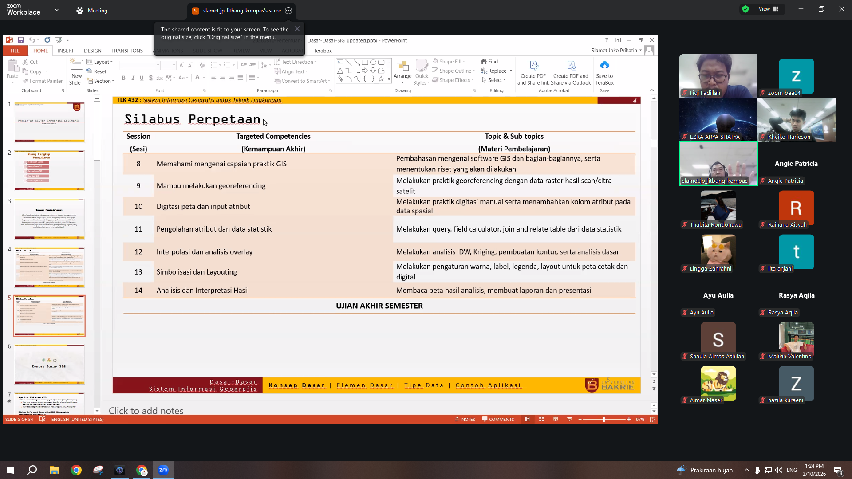Click the Reset slide button
This screenshot has width=852, height=479.
pos(96,71)
